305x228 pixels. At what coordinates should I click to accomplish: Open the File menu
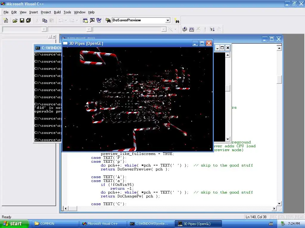point(6,12)
